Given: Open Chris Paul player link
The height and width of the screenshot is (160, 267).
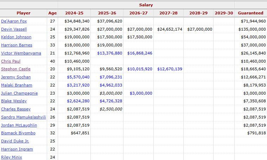Looking at the screenshot, I should tap(11, 61).
